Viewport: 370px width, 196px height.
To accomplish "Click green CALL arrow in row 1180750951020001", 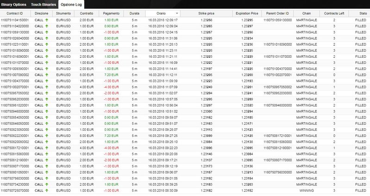I will point(47,105).
